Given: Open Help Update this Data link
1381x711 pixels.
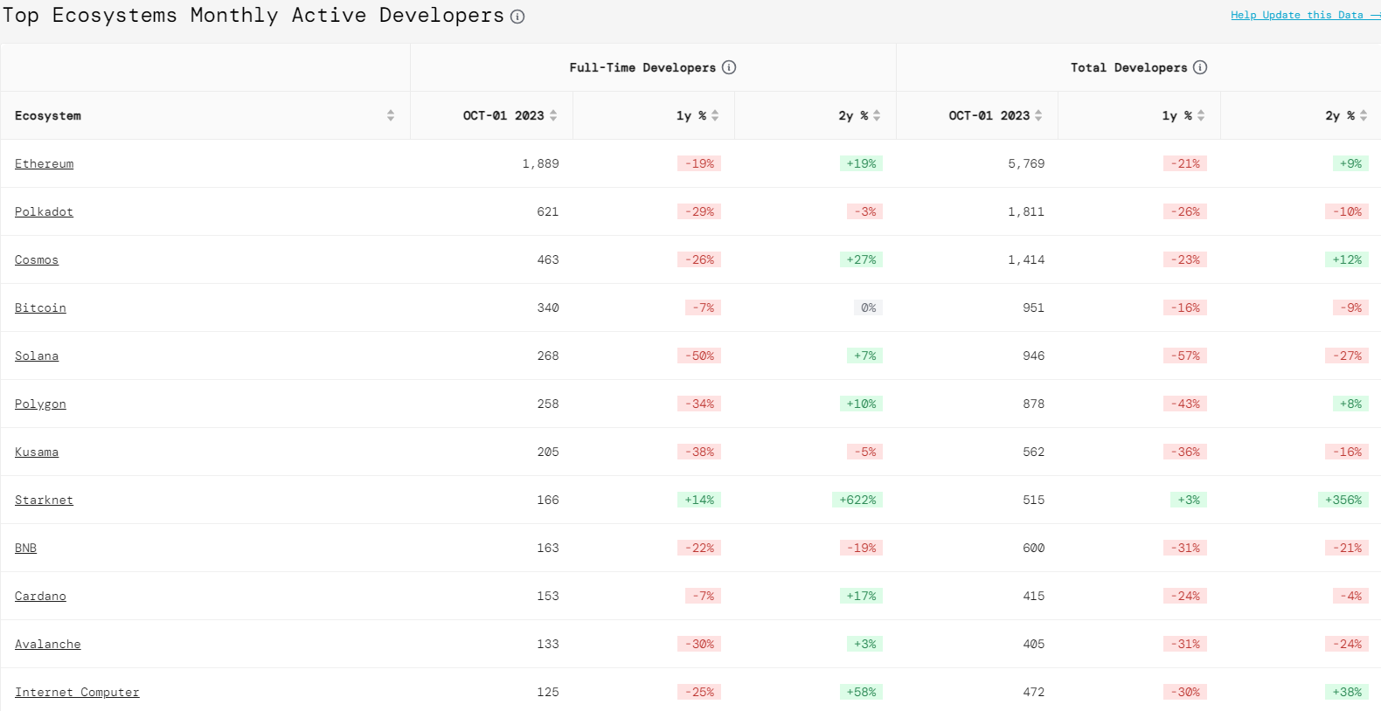Looking at the screenshot, I should click(1297, 15).
